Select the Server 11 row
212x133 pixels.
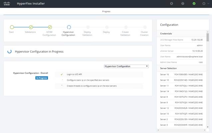coord(181,86)
